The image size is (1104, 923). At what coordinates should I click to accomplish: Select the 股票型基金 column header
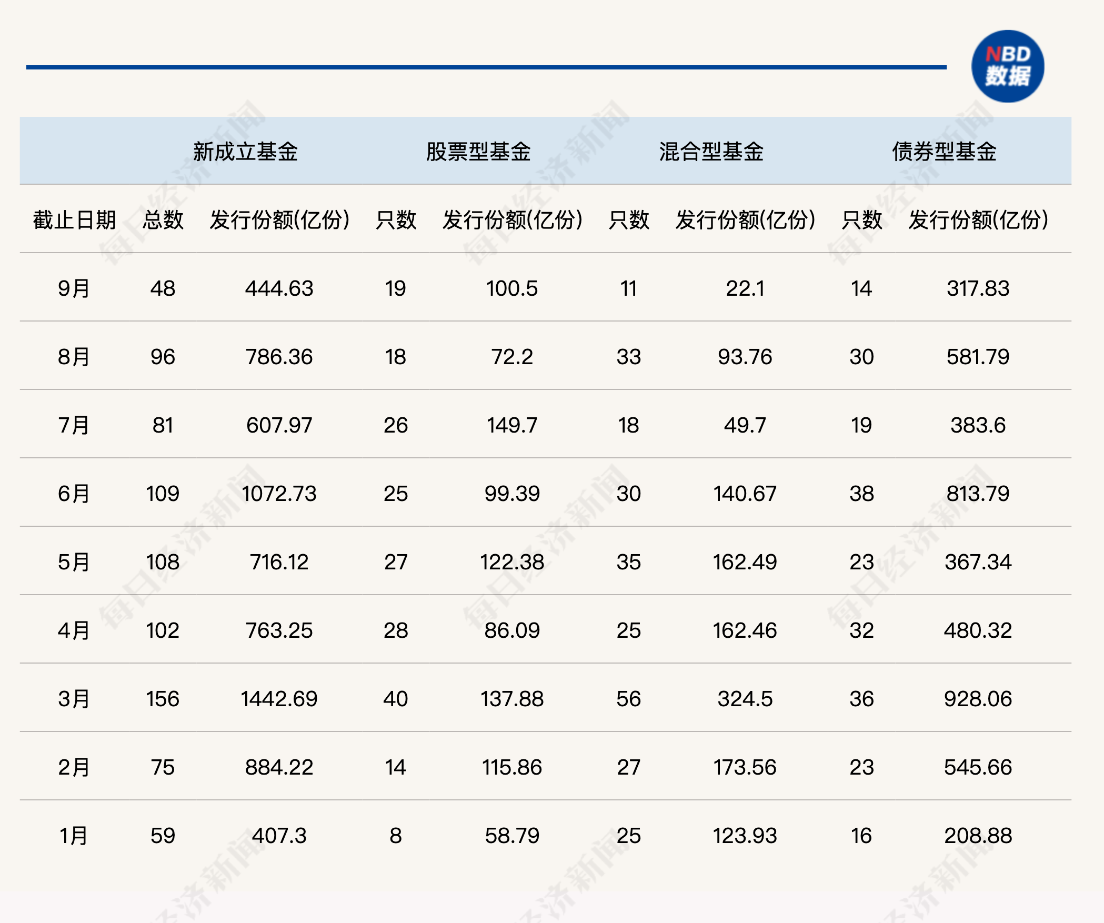point(478,152)
